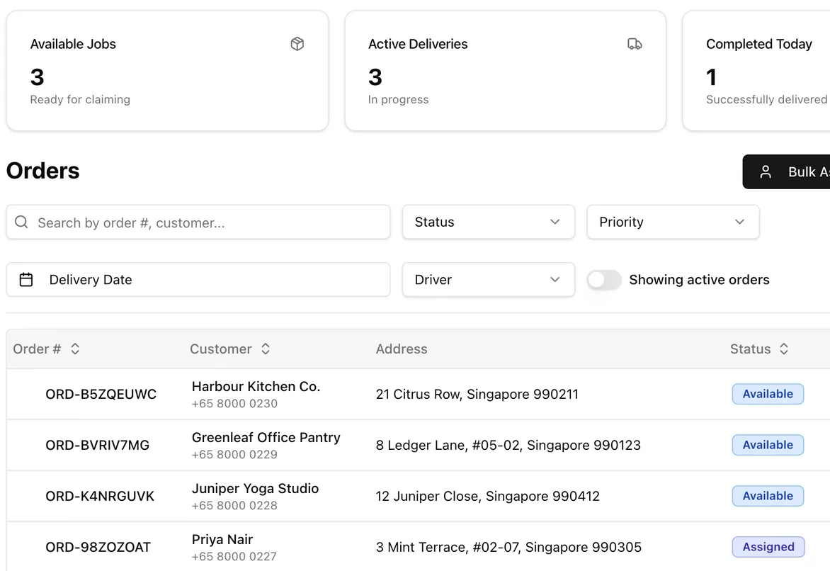Select order ORD-BVRIV7MG
830x571 pixels.
(98, 445)
